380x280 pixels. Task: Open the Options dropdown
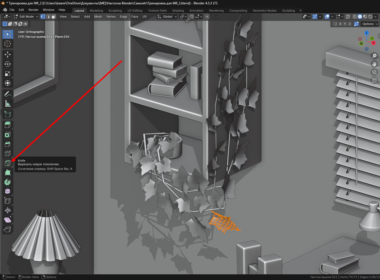[370, 24]
